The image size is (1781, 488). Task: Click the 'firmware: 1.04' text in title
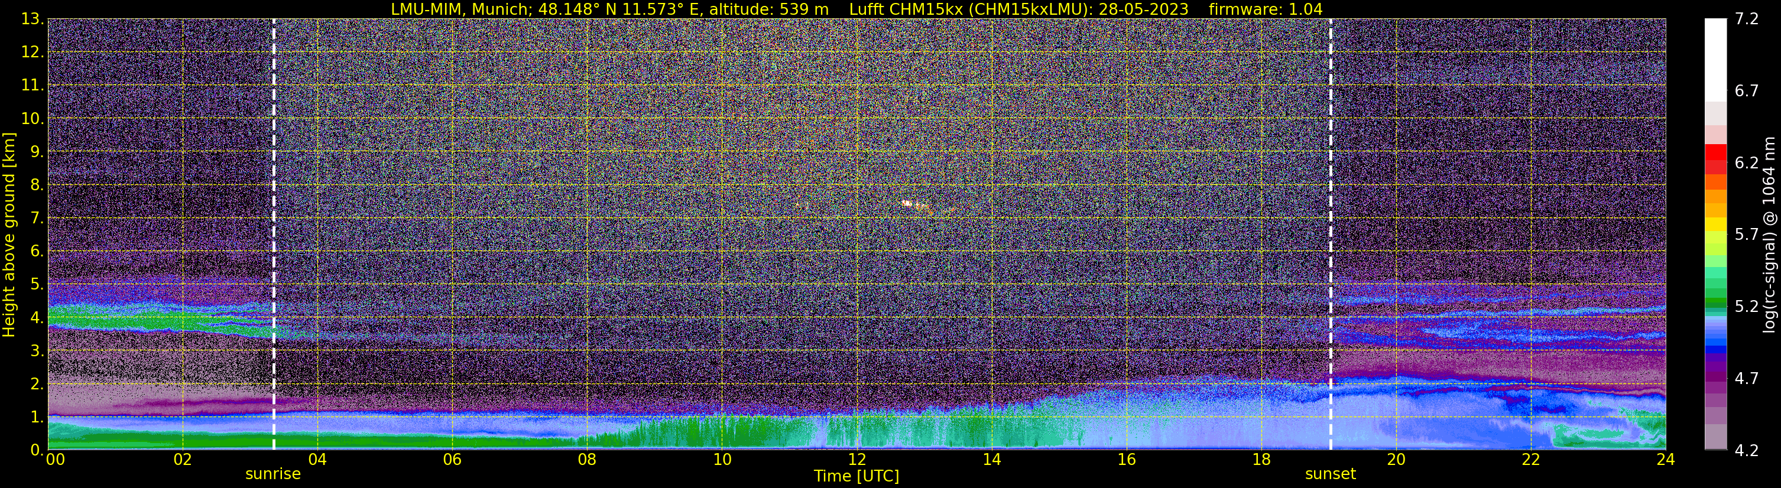tap(1265, 9)
